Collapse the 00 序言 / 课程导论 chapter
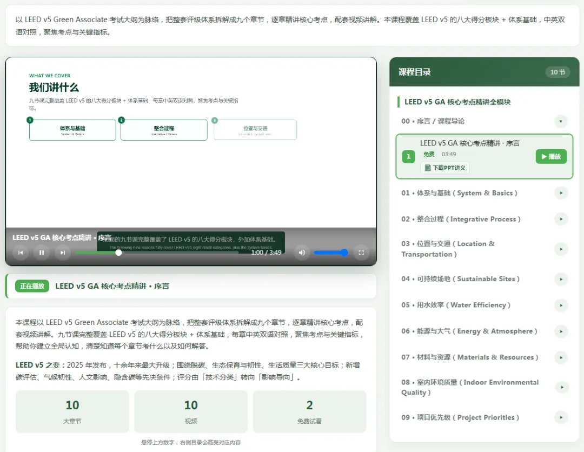 coord(561,121)
